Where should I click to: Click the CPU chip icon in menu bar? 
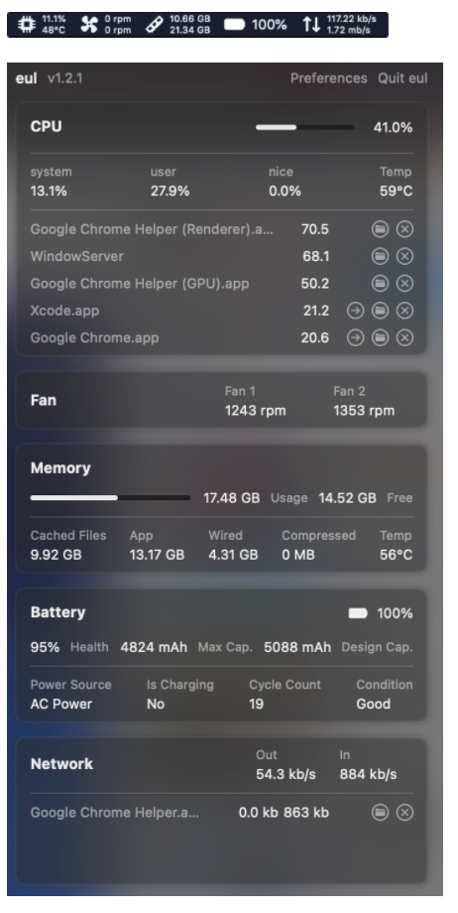(x=26, y=25)
